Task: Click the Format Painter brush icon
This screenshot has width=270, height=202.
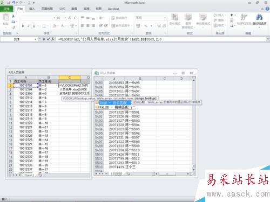Action: (13, 27)
